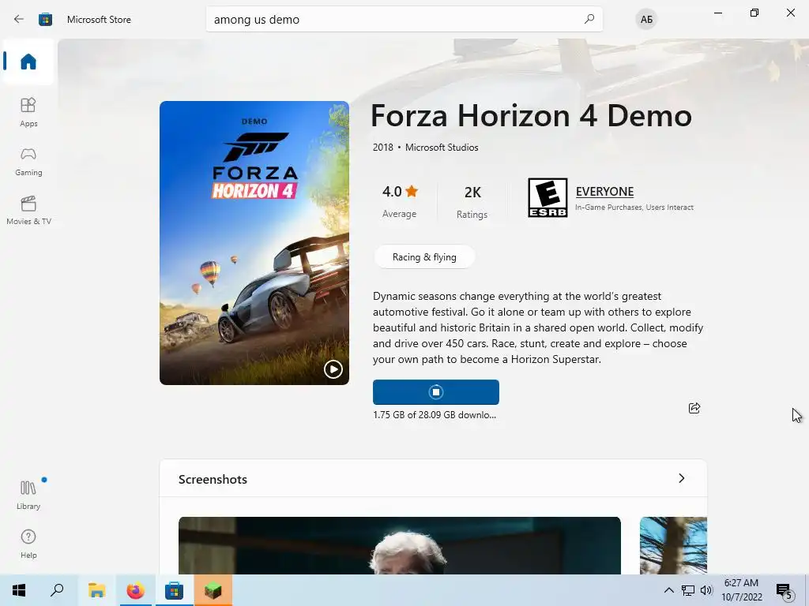Go to Movies & TV section

click(28, 210)
